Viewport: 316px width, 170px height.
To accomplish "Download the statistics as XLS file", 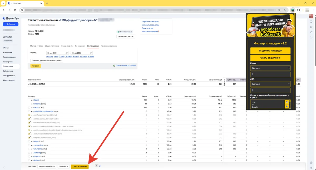I will click(x=126, y=66).
